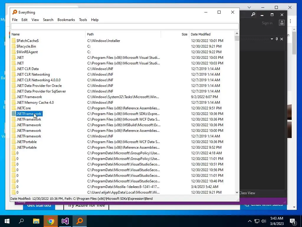Image resolution: width=302 pixels, height=227 pixels.
Task: Select the 0 folder in Mozilla path
Action: click(x=17, y=187)
